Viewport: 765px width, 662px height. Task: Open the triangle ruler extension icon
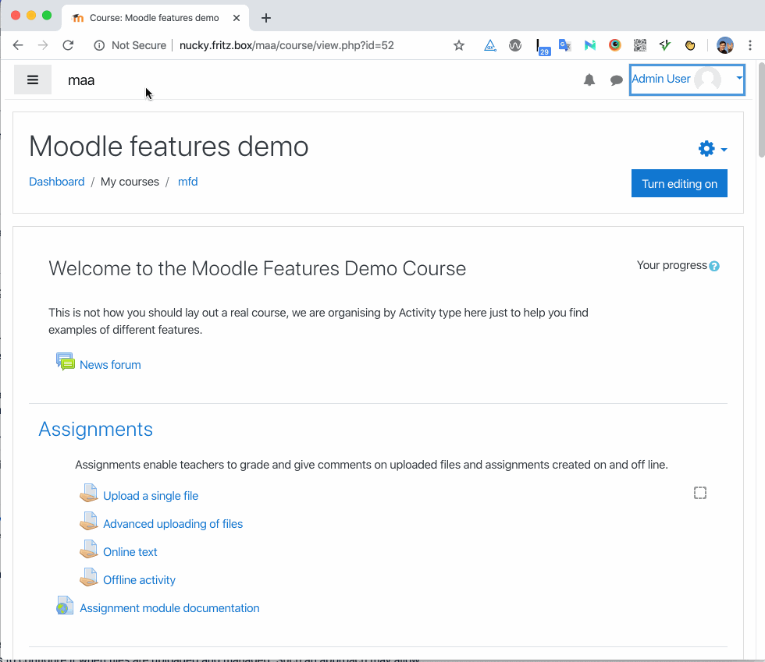click(x=490, y=45)
